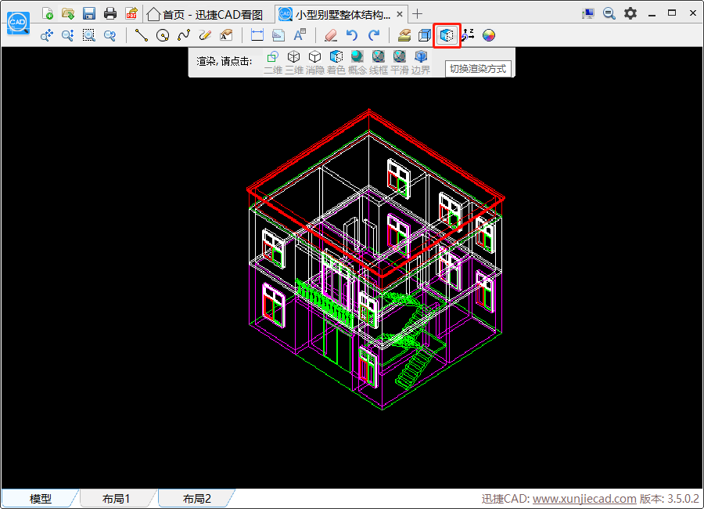Image resolution: width=704 pixels, height=509 pixels.
Task: Click the new file icon
Action: click(47, 13)
